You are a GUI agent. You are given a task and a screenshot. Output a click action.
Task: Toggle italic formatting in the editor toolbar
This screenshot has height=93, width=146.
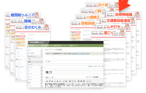click(x=55, y=81)
